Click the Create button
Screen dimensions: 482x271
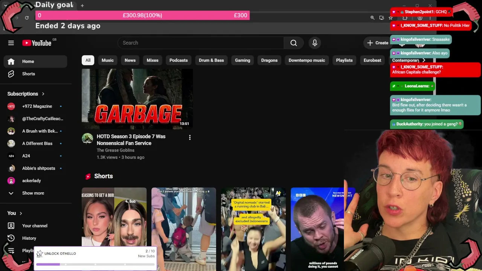coord(377,43)
